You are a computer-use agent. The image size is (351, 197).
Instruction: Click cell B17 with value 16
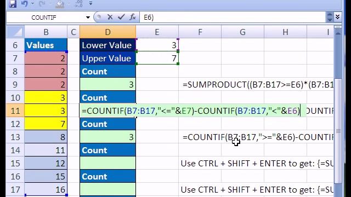[46, 190]
